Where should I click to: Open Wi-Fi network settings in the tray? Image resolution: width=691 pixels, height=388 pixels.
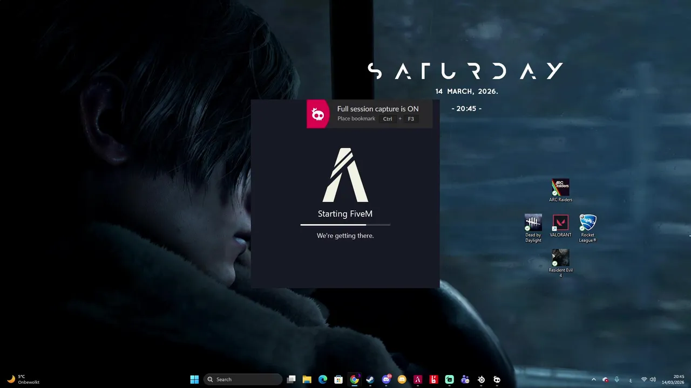pyautogui.click(x=644, y=379)
